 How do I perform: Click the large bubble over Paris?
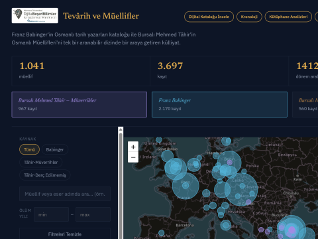click(x=185, y=186)
